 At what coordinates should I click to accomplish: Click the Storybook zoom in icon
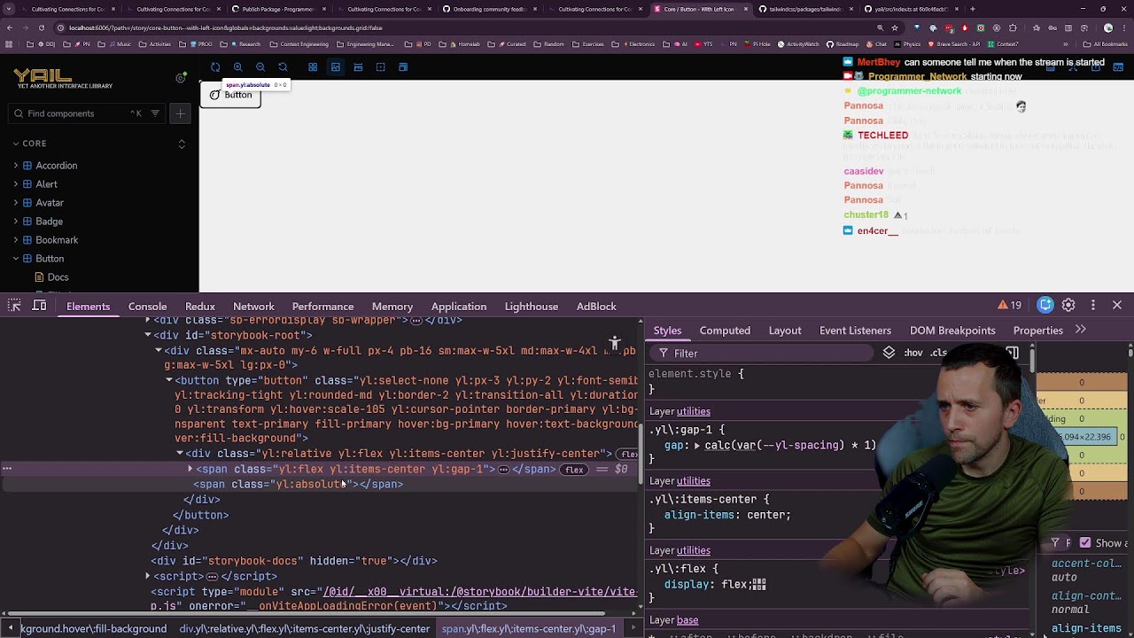tap(238, 67)
